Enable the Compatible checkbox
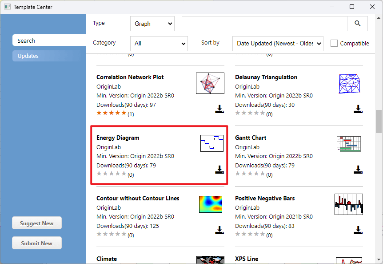This screenshot has height=264, width=383. coord(334,43)
